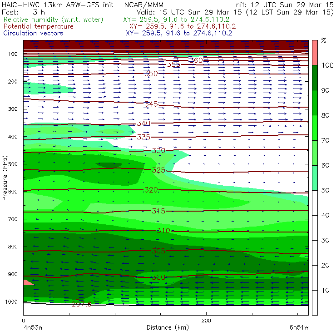
Task: Click the white colorbar segment between 20 and 30
Action: 315,253
